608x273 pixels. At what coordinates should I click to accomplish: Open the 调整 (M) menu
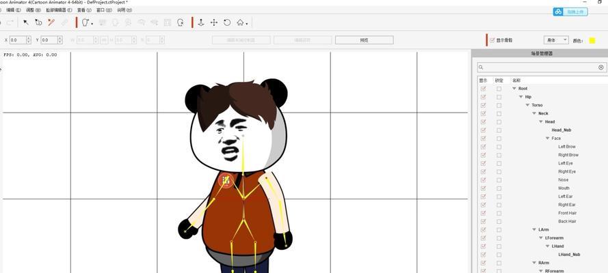tap(33, 10)
